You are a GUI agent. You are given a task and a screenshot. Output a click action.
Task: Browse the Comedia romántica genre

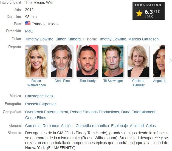point(92,126)
